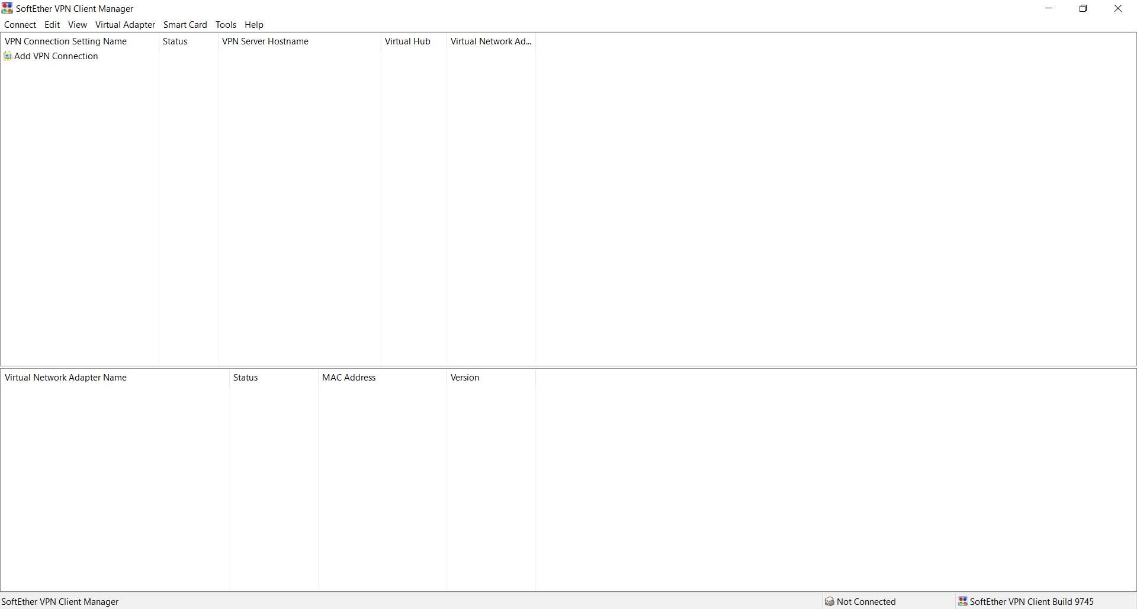The width and height of the screenshot is (1137, 609).
Task: Open the Tools menu
Action: (226, 25)
